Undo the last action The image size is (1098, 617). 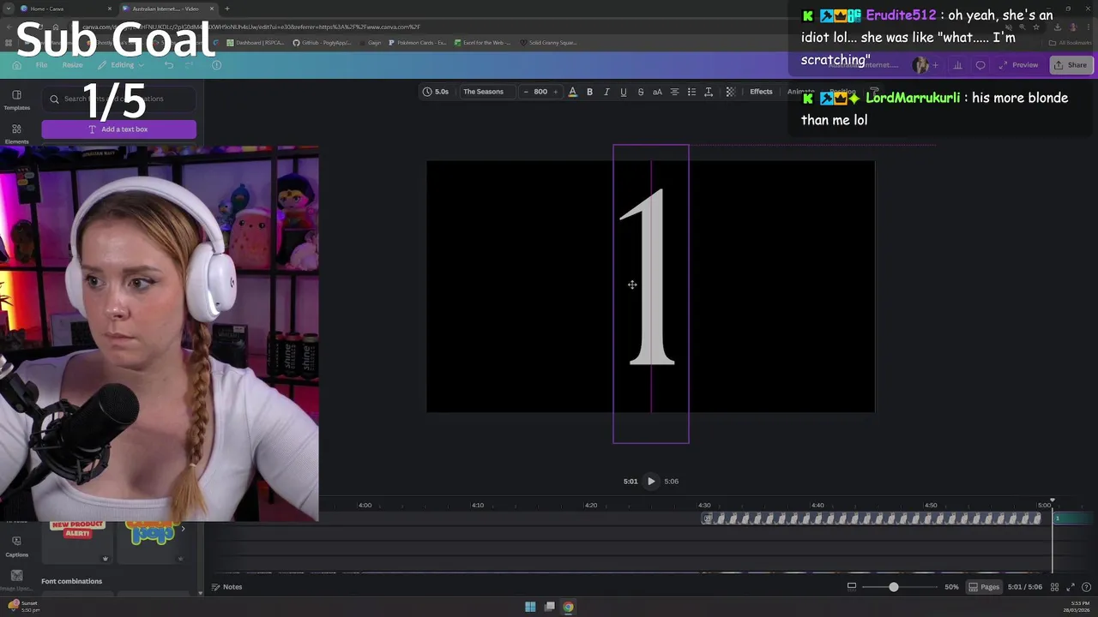pos(169,65)
